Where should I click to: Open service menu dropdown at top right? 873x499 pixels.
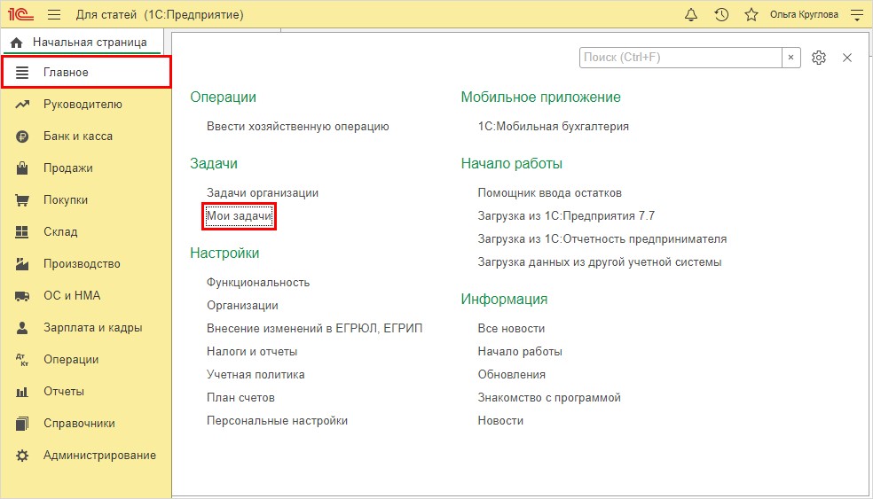(x=857, y=14)
